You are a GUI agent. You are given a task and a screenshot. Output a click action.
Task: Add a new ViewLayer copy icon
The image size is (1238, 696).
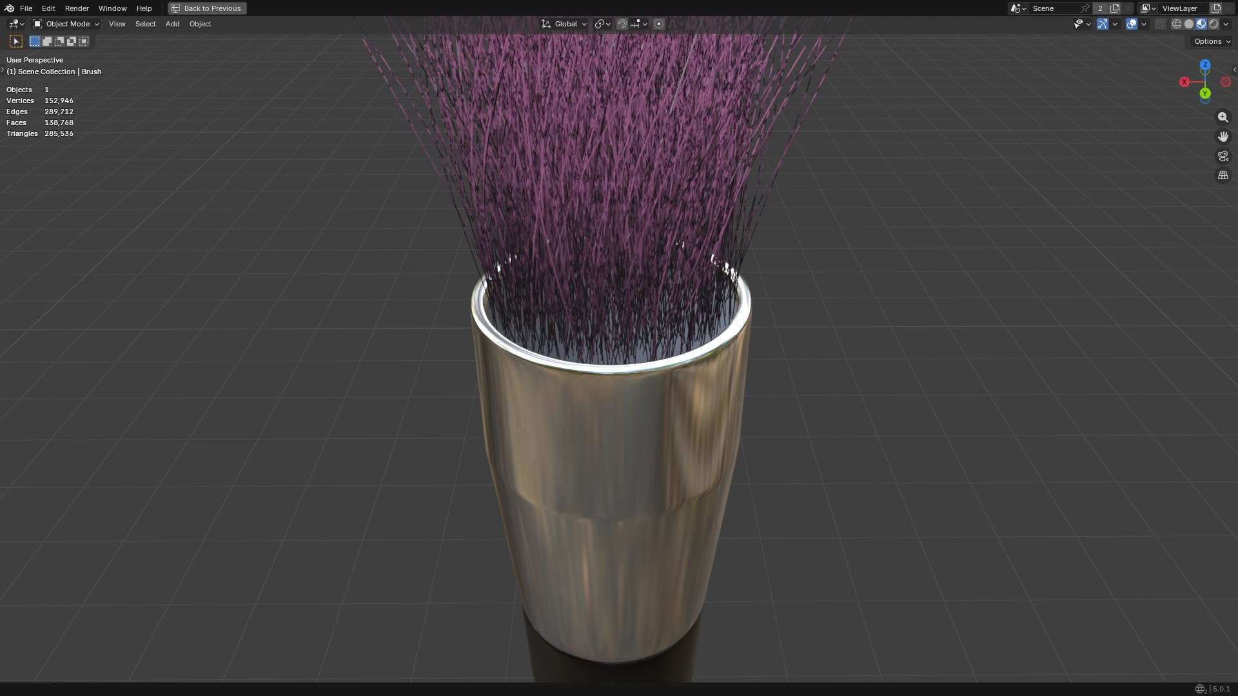click(x=1216, y=8)
